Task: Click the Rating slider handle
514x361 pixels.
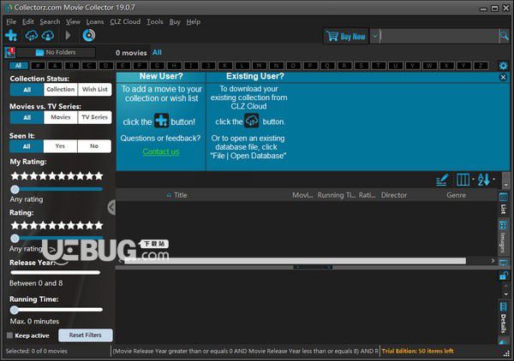Action: 15,239
